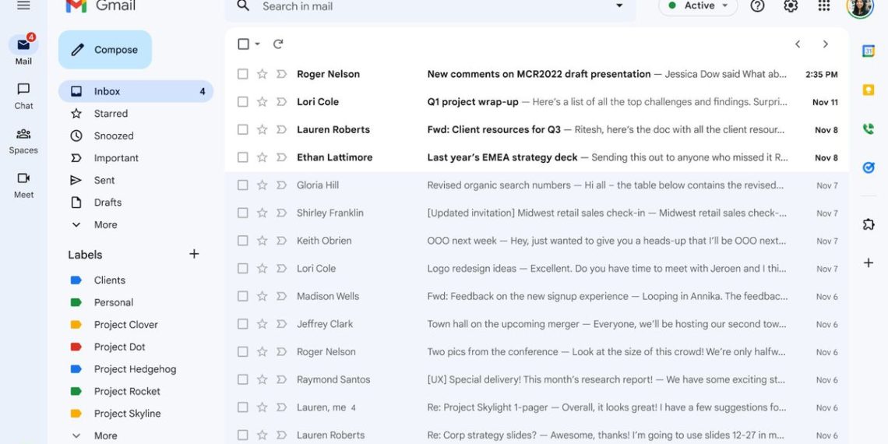
Task: Select the Gloria Hill email checkbox
Action: coord(242,185)
